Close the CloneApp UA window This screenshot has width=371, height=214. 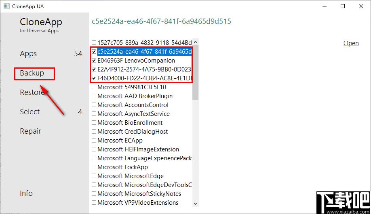click(x=361, y=6)
